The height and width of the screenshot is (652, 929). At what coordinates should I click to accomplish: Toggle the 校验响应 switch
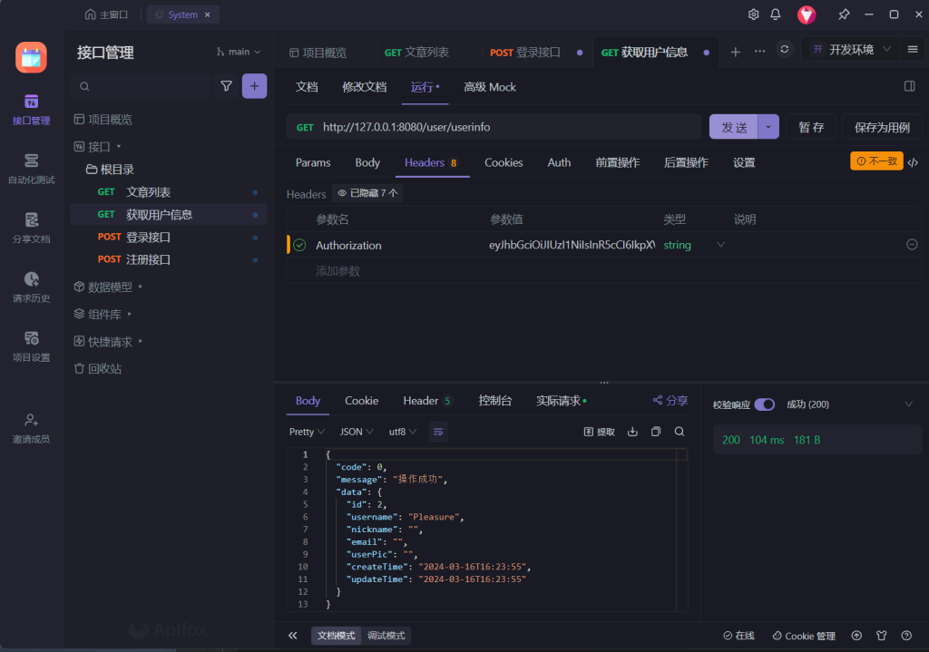pyautogui.click(x=764, y=404)
